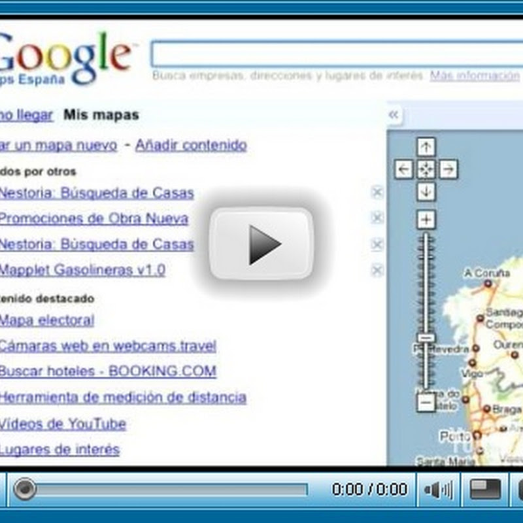Viewport: 523px width, 523px height.
Task: Click the Más información link
Action: 475,76
